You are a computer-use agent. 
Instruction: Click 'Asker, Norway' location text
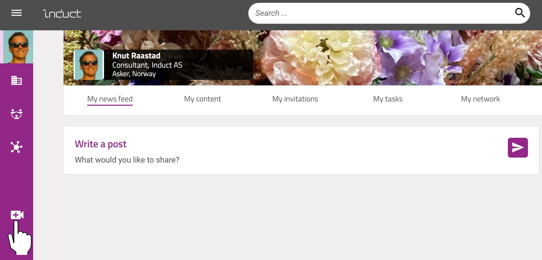click(134, 74)
